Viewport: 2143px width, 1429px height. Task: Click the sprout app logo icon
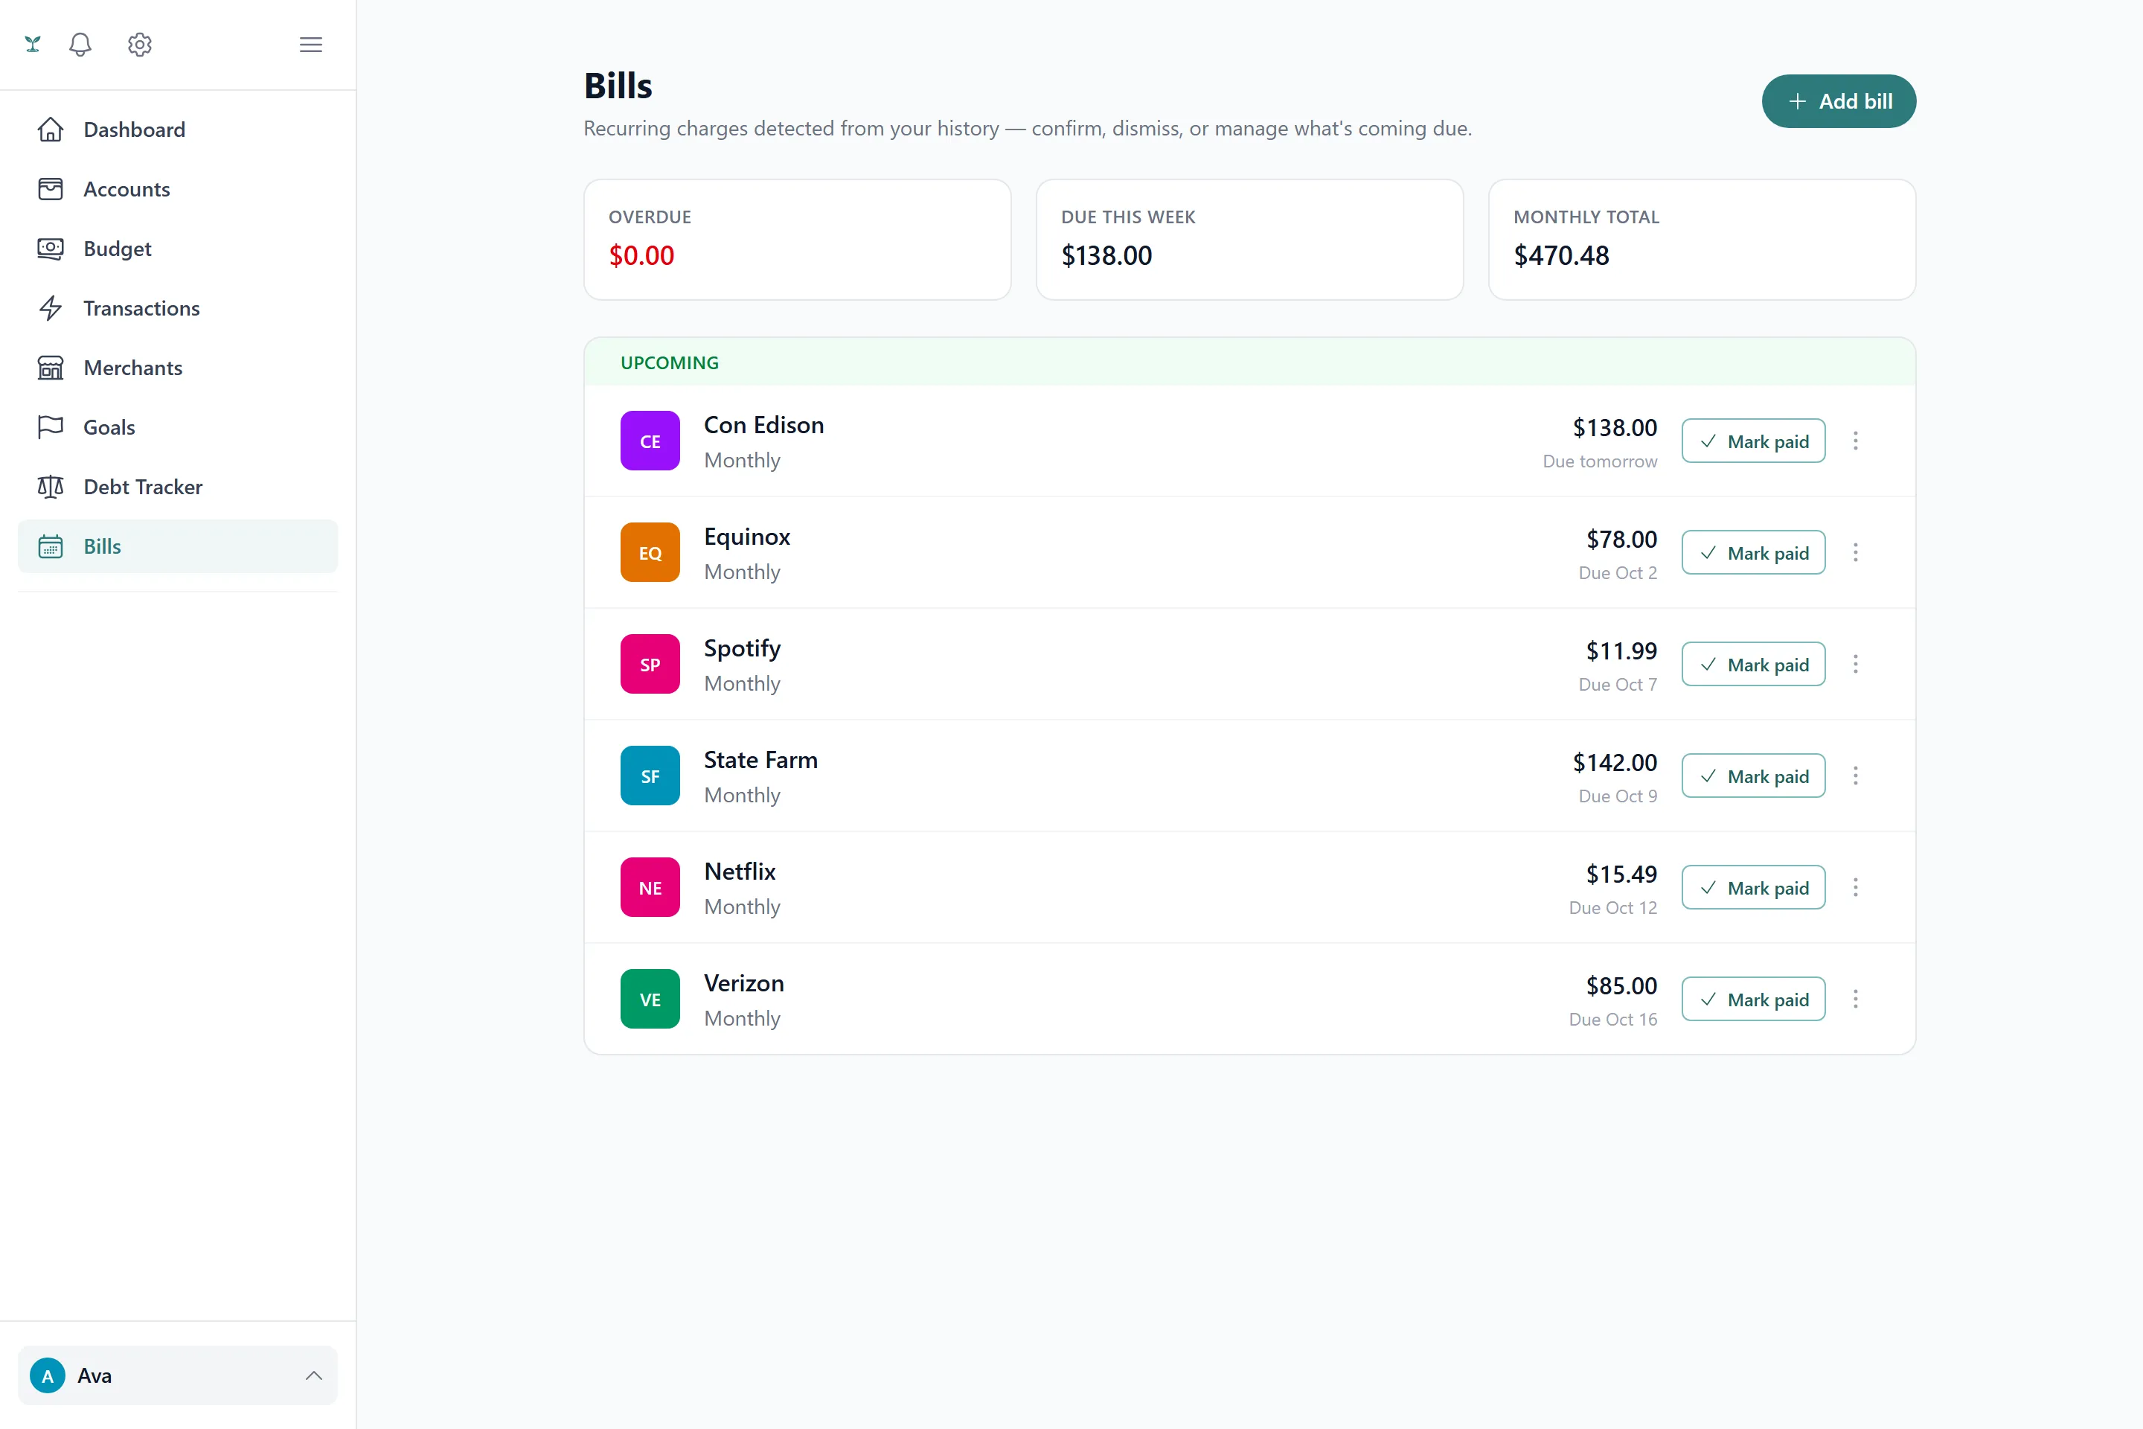tap(33, 44)
